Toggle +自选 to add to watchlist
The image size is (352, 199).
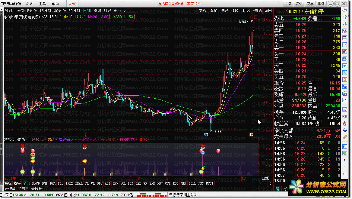point(257,11)
